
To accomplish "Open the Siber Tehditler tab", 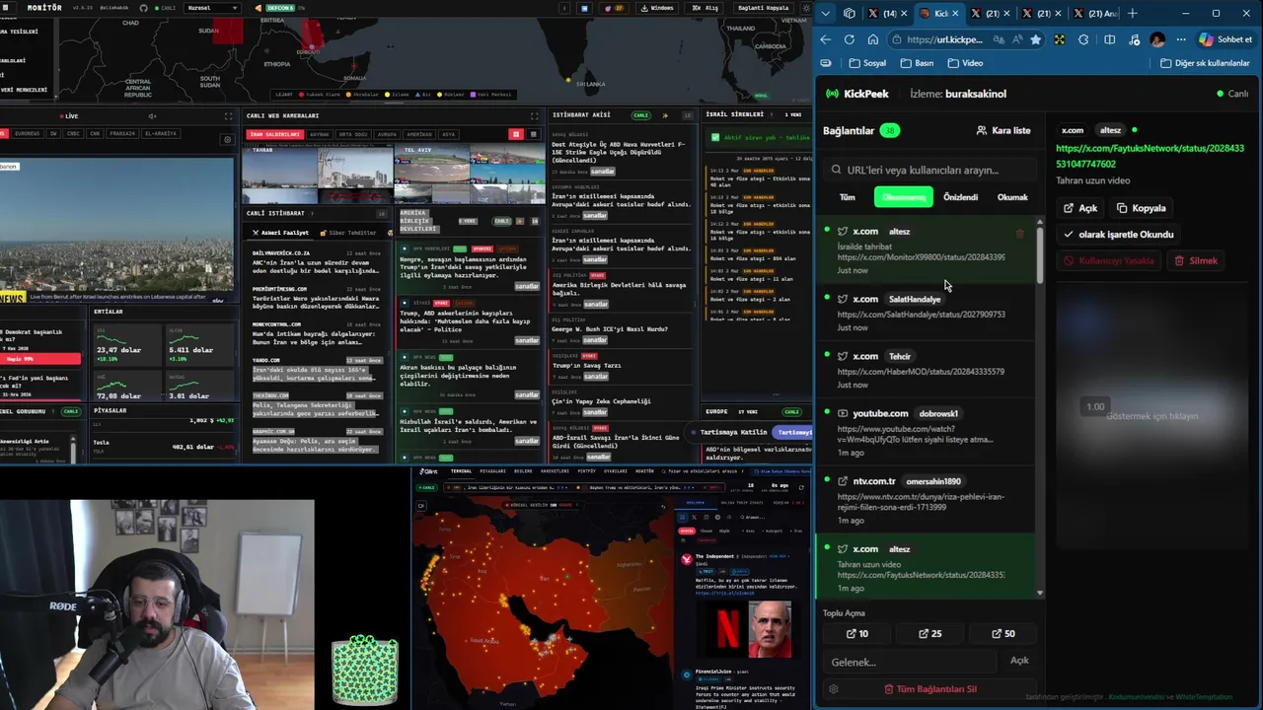I will pos(347,233).
